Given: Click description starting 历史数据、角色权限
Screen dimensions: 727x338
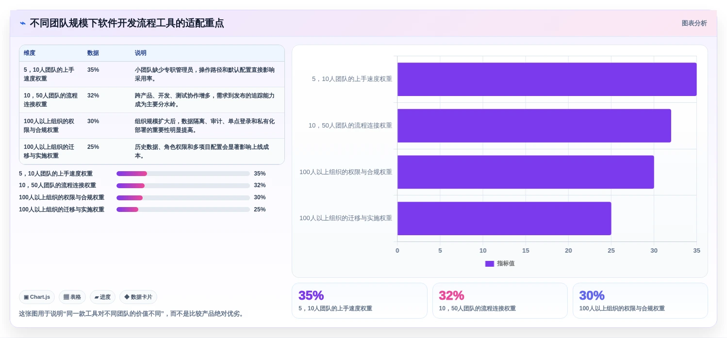Looking at the screenshot, I should click(x=202, y=151).
